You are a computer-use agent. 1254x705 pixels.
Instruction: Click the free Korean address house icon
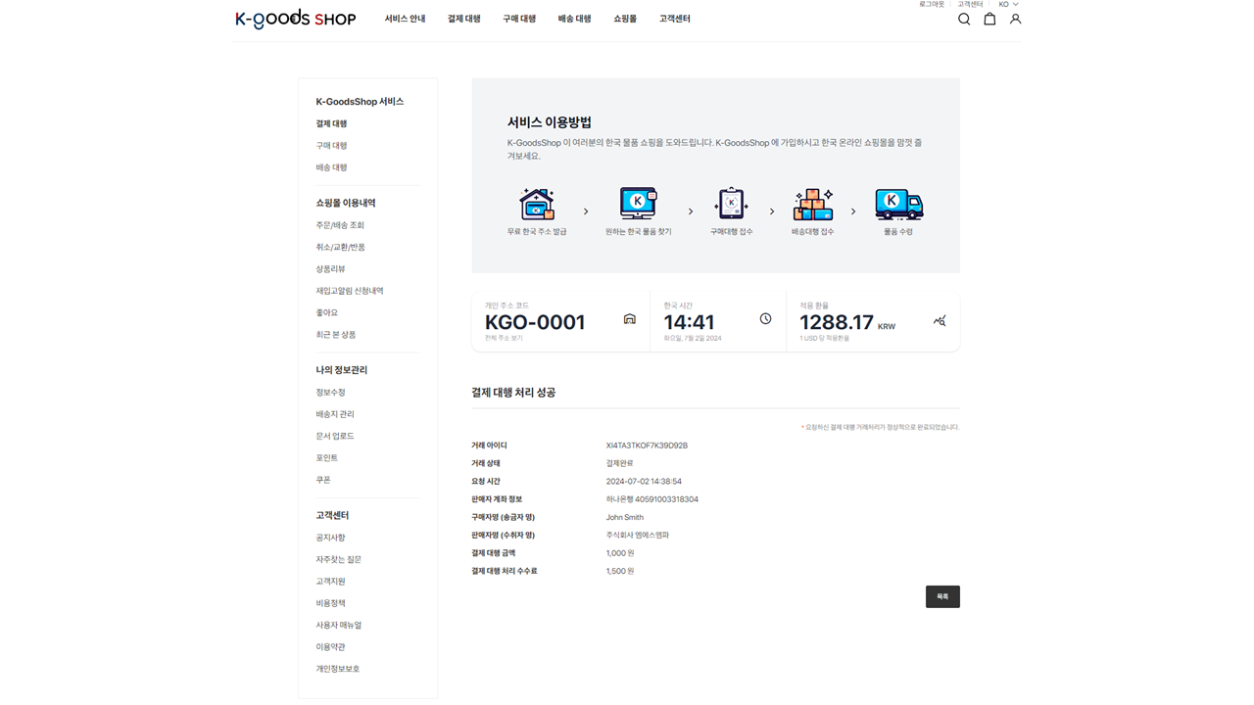click(x=537, y=204)
